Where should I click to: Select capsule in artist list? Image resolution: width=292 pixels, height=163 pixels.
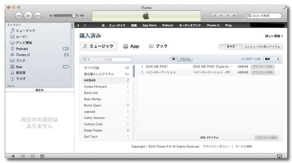click(106, 111)
